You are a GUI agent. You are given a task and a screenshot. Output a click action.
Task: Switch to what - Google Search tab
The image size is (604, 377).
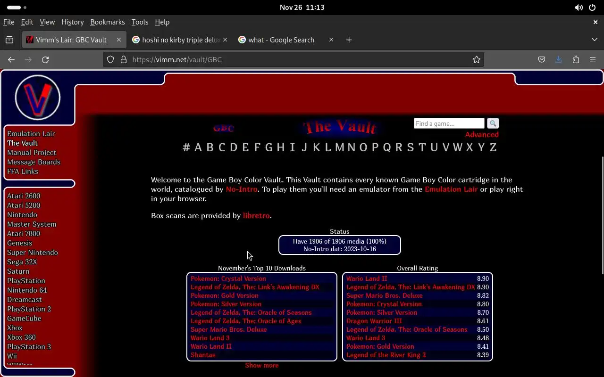(285, 40)
